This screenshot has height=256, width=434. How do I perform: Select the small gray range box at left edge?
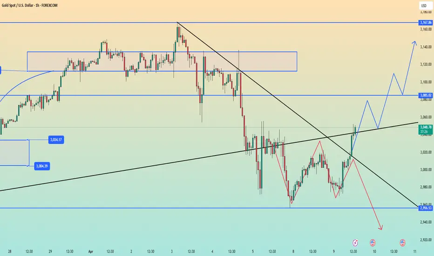tap(14, 152)
